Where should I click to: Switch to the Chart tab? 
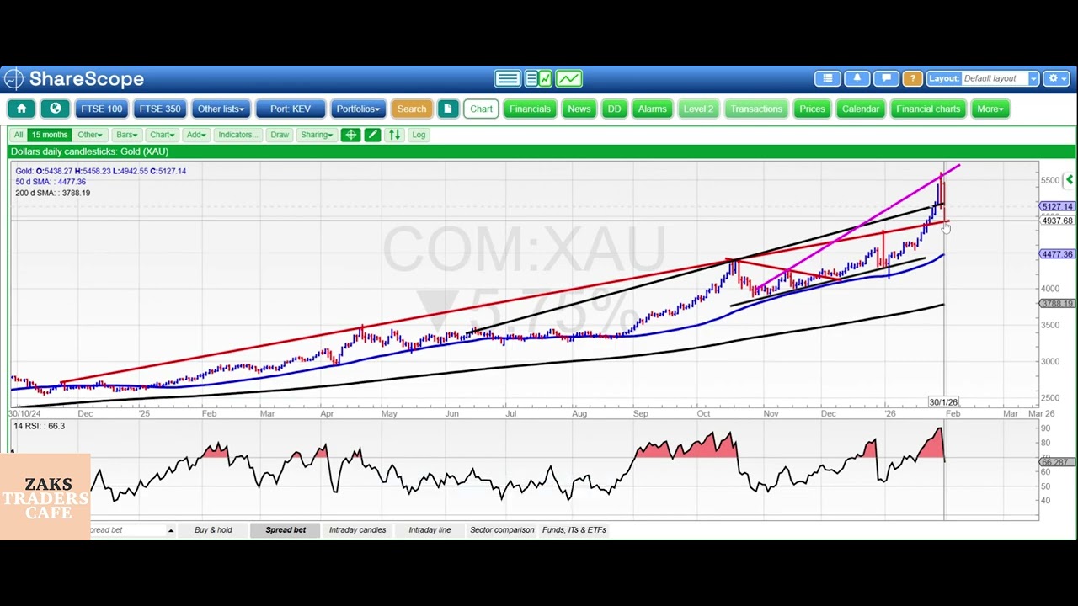click(481, 109)
